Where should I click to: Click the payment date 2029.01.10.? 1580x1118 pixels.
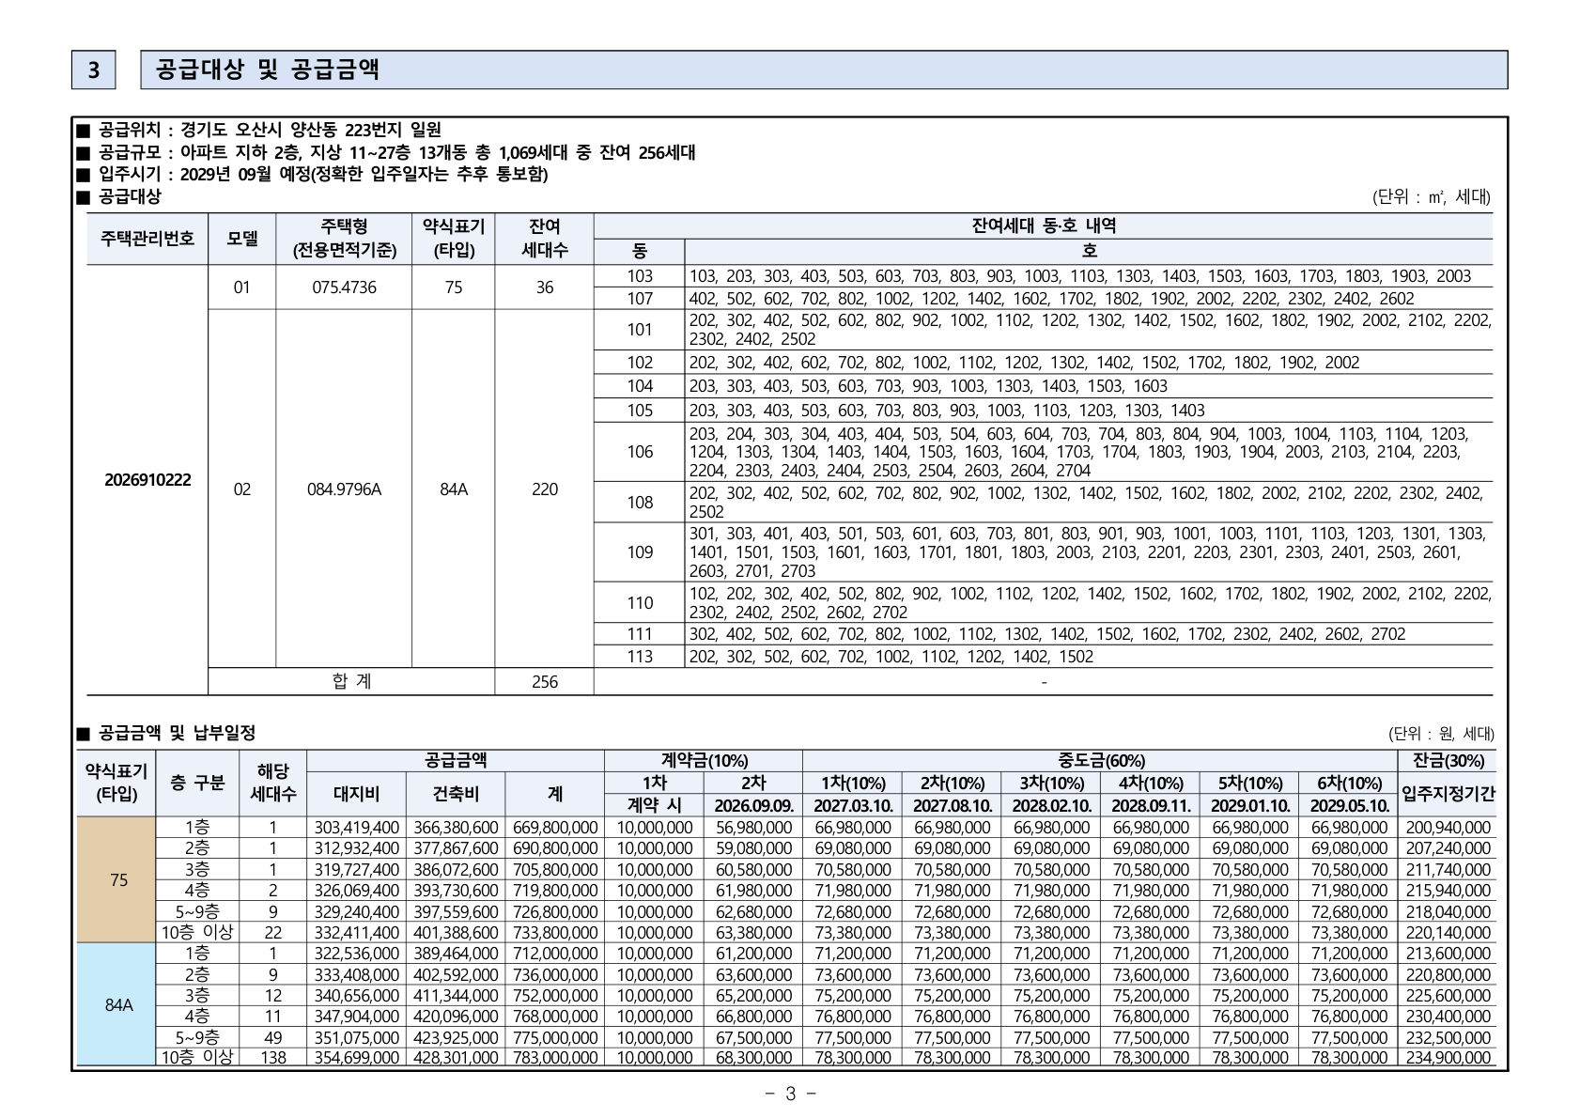[1250, 805]
